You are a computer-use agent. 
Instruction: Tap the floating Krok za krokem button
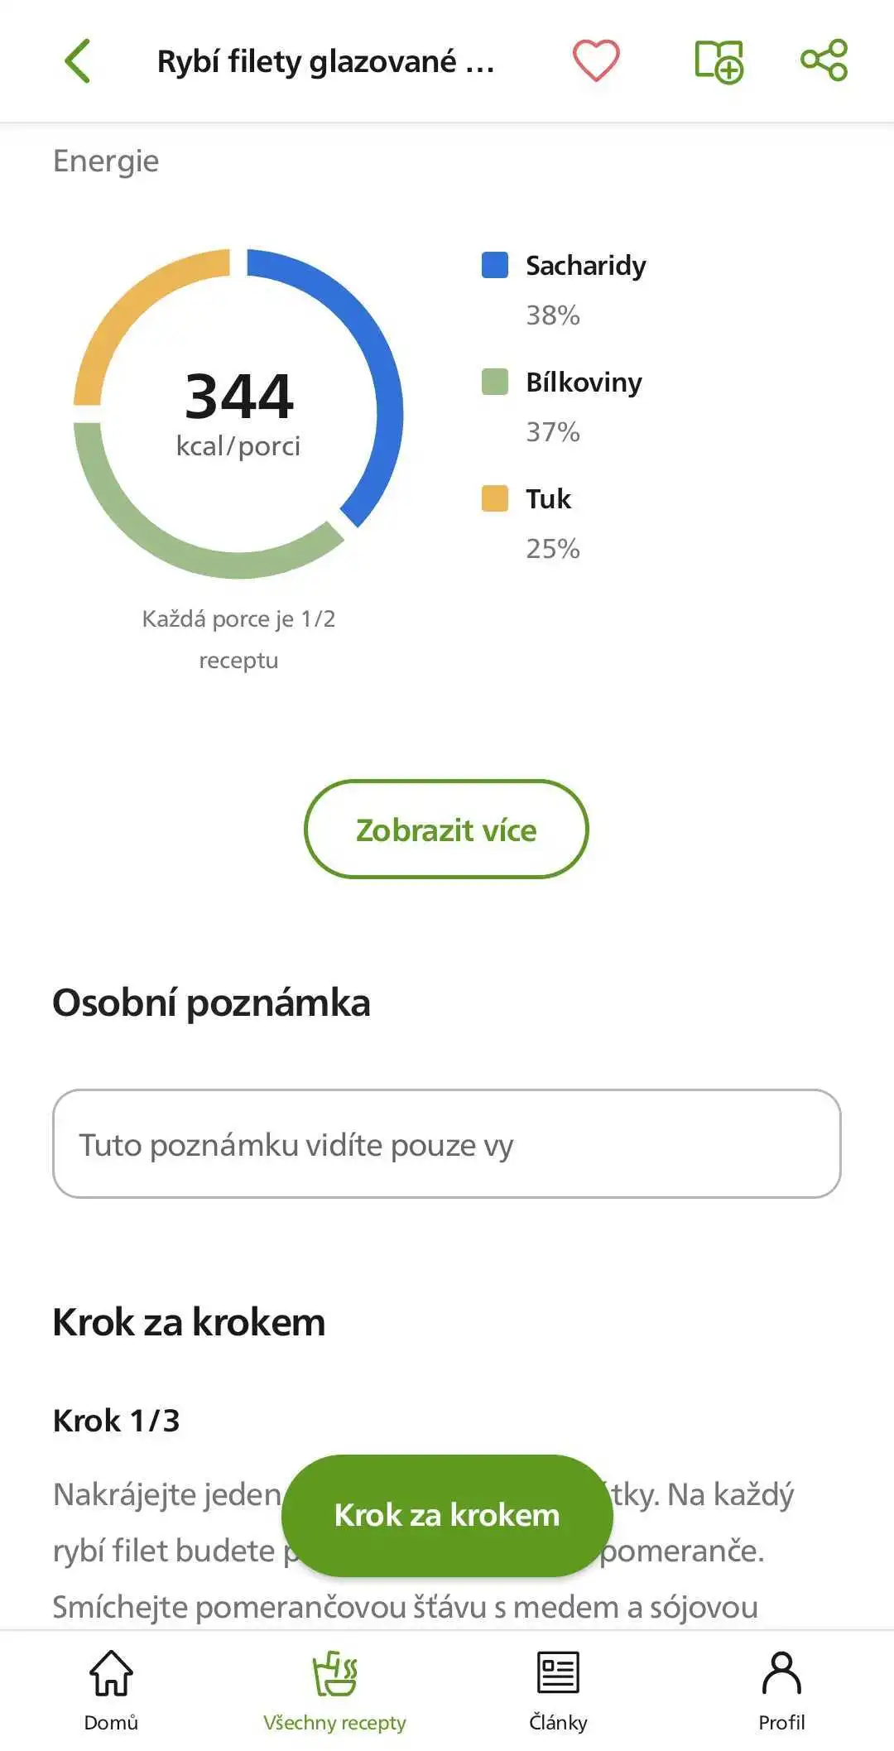point(447,1515)
